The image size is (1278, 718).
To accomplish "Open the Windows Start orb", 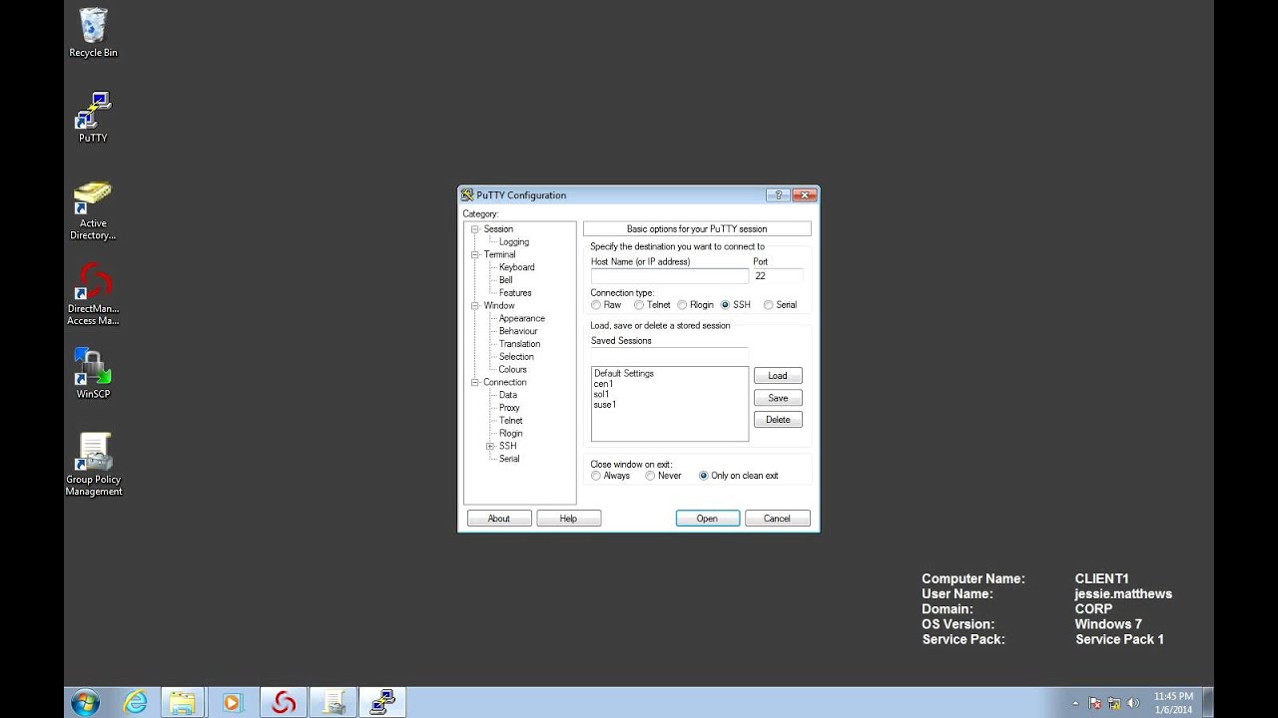I will tap(85, 702).
